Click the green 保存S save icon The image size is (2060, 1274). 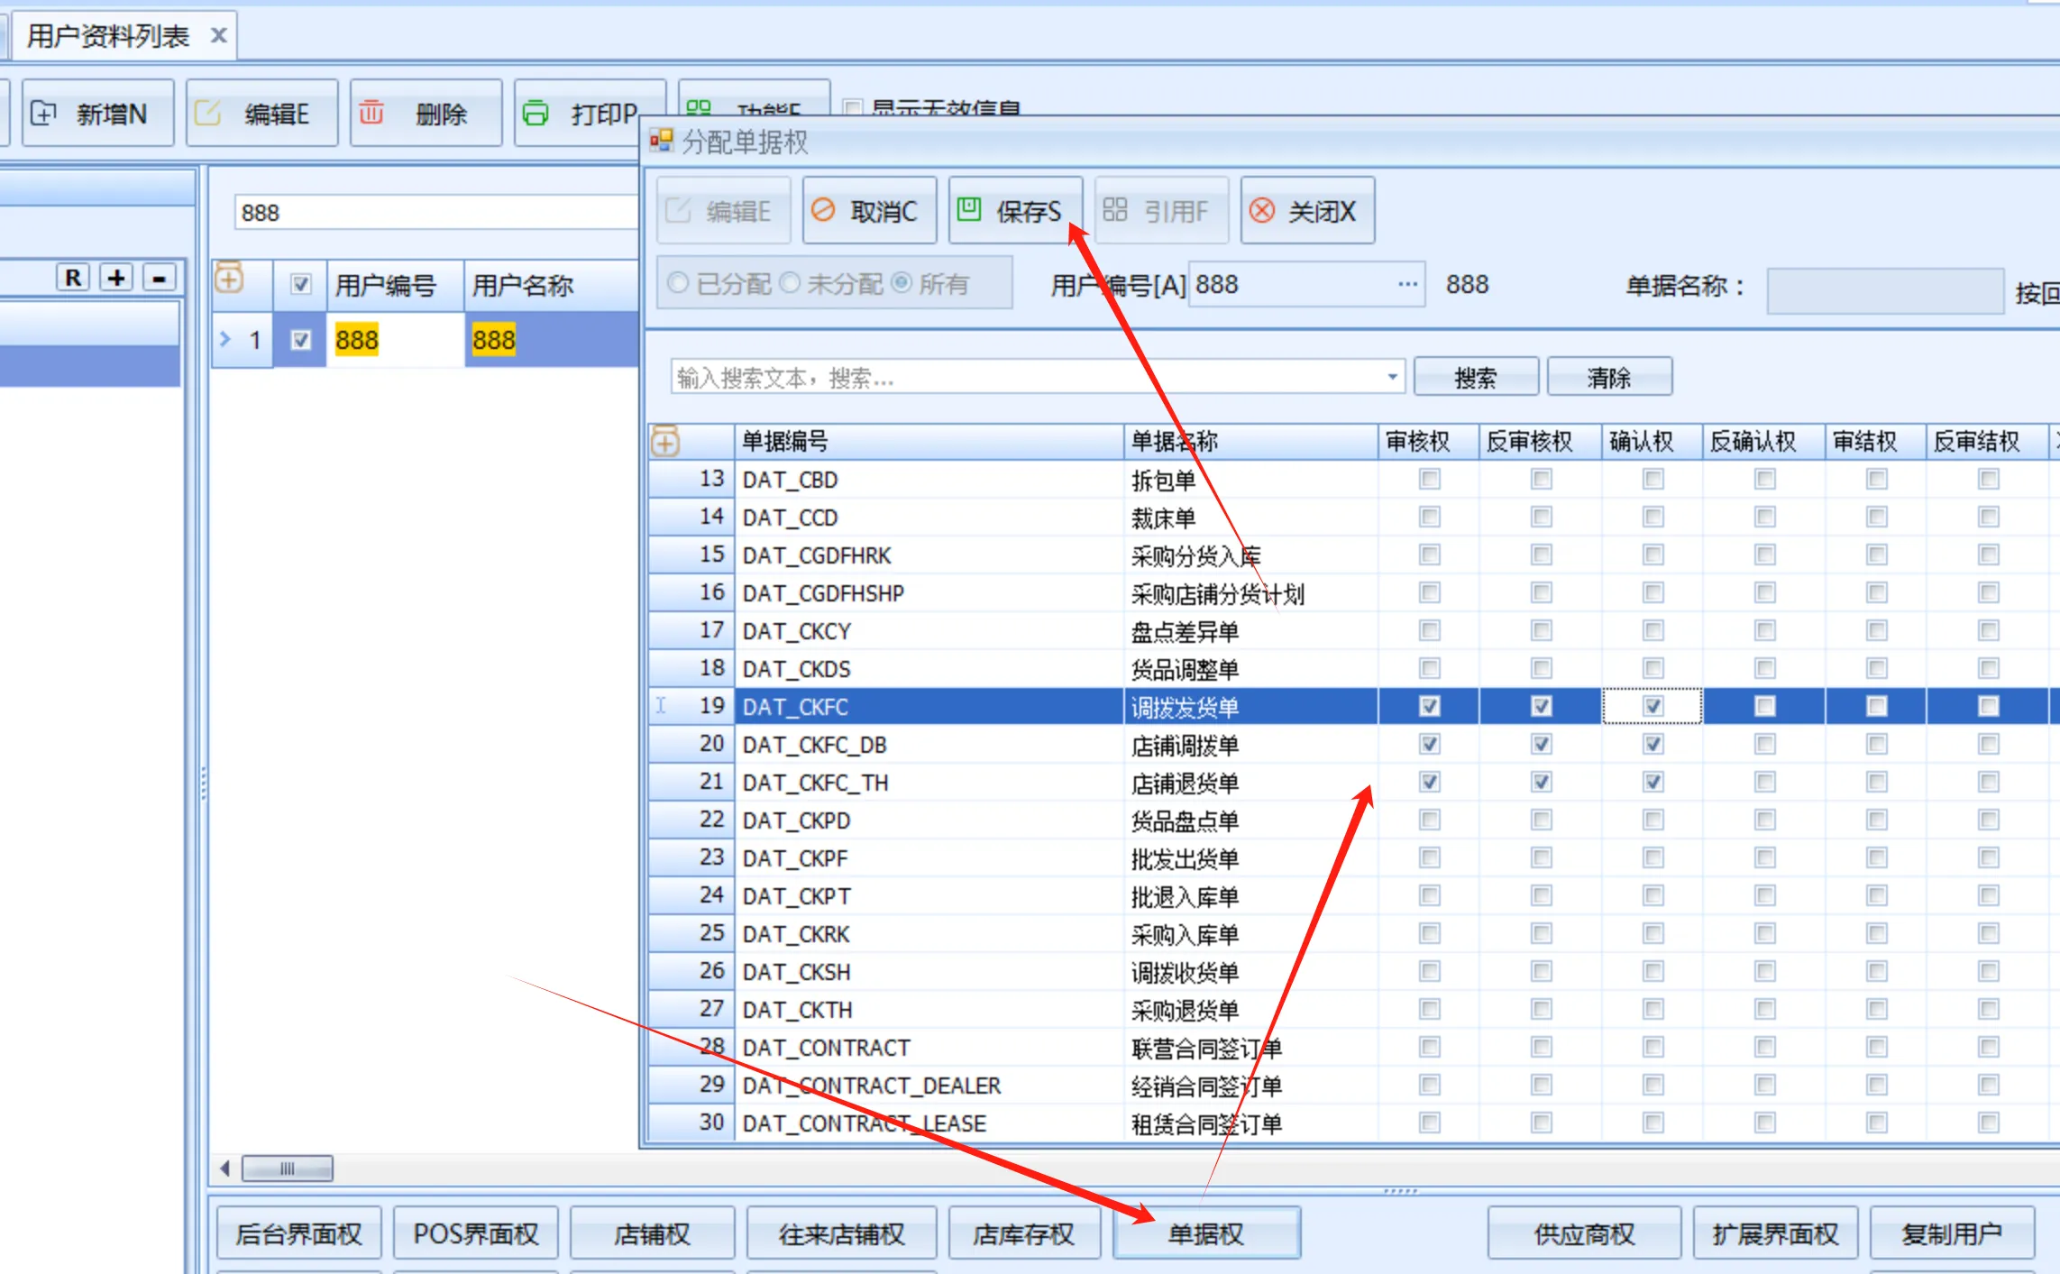tap(969, 210)
